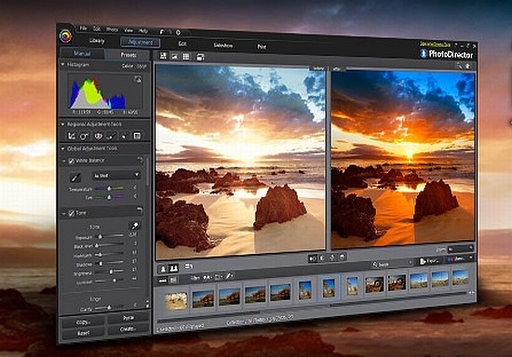
Task: Collapse the Tone group arrow
Action: 64,214
